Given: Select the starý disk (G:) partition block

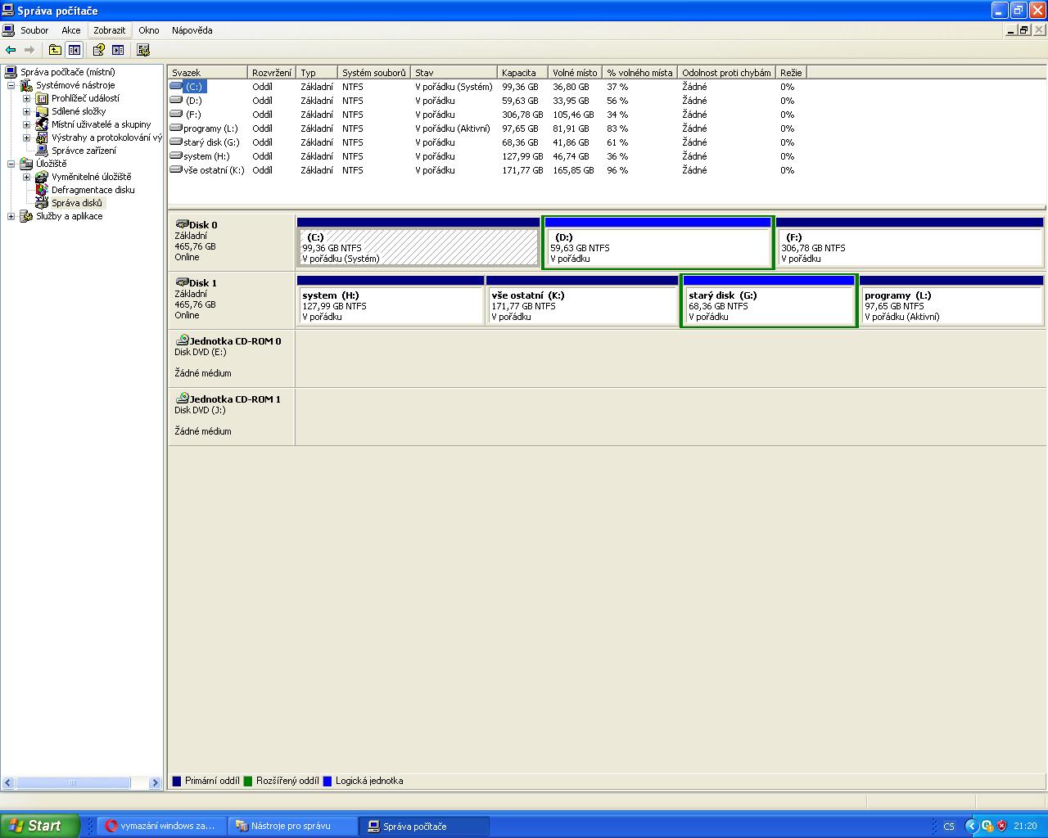Looking at the screenshot, I should [x=768, y=306].
